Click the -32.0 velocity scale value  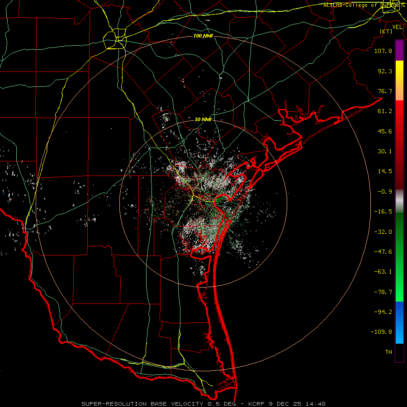pyautogui.click(x=383, y=232)
